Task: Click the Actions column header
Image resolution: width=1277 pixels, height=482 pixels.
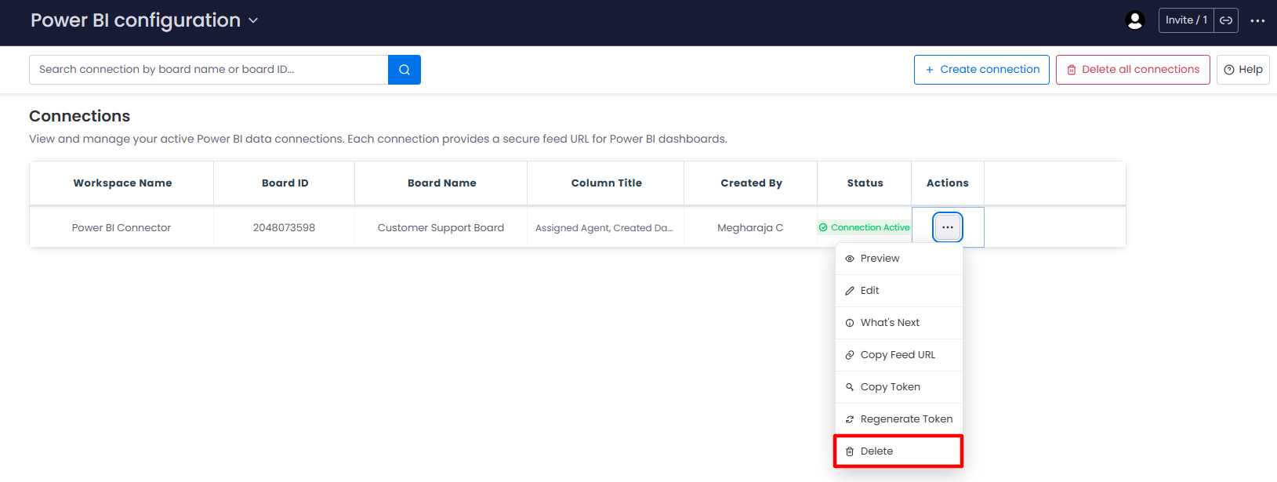Action: click(947, 183)
